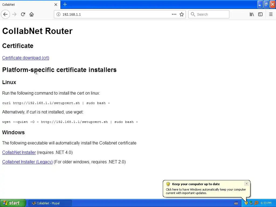The width and height of the screenshot is (276, 207).
Task: Click the magnifier icon in Search box
Action: (x=193, y=14)
